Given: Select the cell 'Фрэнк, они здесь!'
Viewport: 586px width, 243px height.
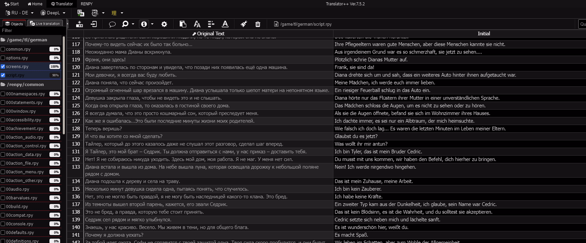Looking at the screenshot, I should [x=208, y=60].
